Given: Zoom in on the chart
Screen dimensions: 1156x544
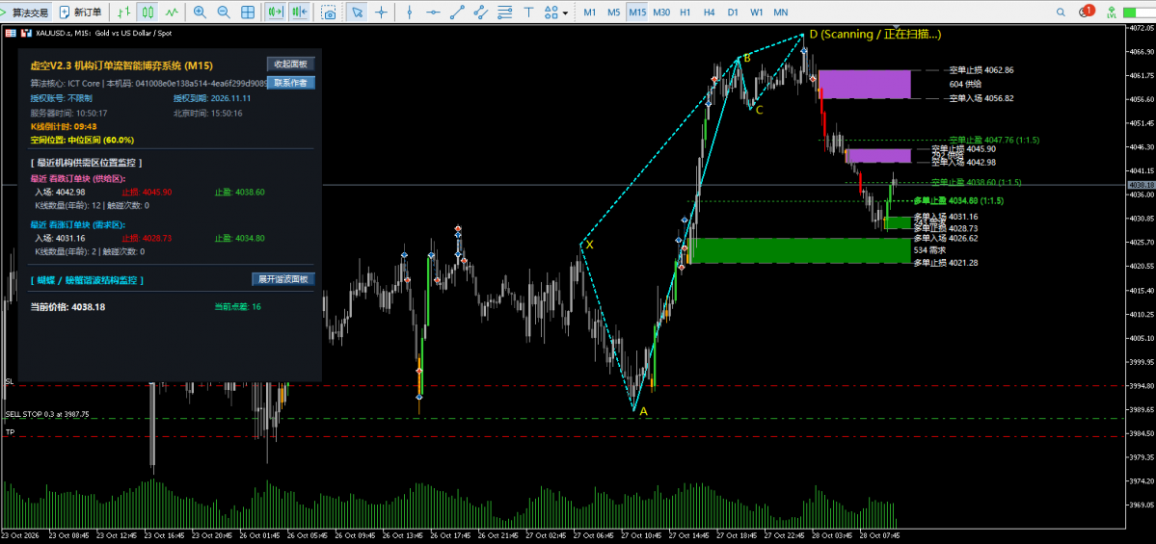Looking at the screenshot, I should [200, 12].
